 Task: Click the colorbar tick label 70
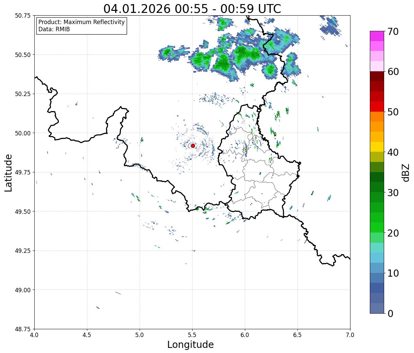tap(393, 32)
